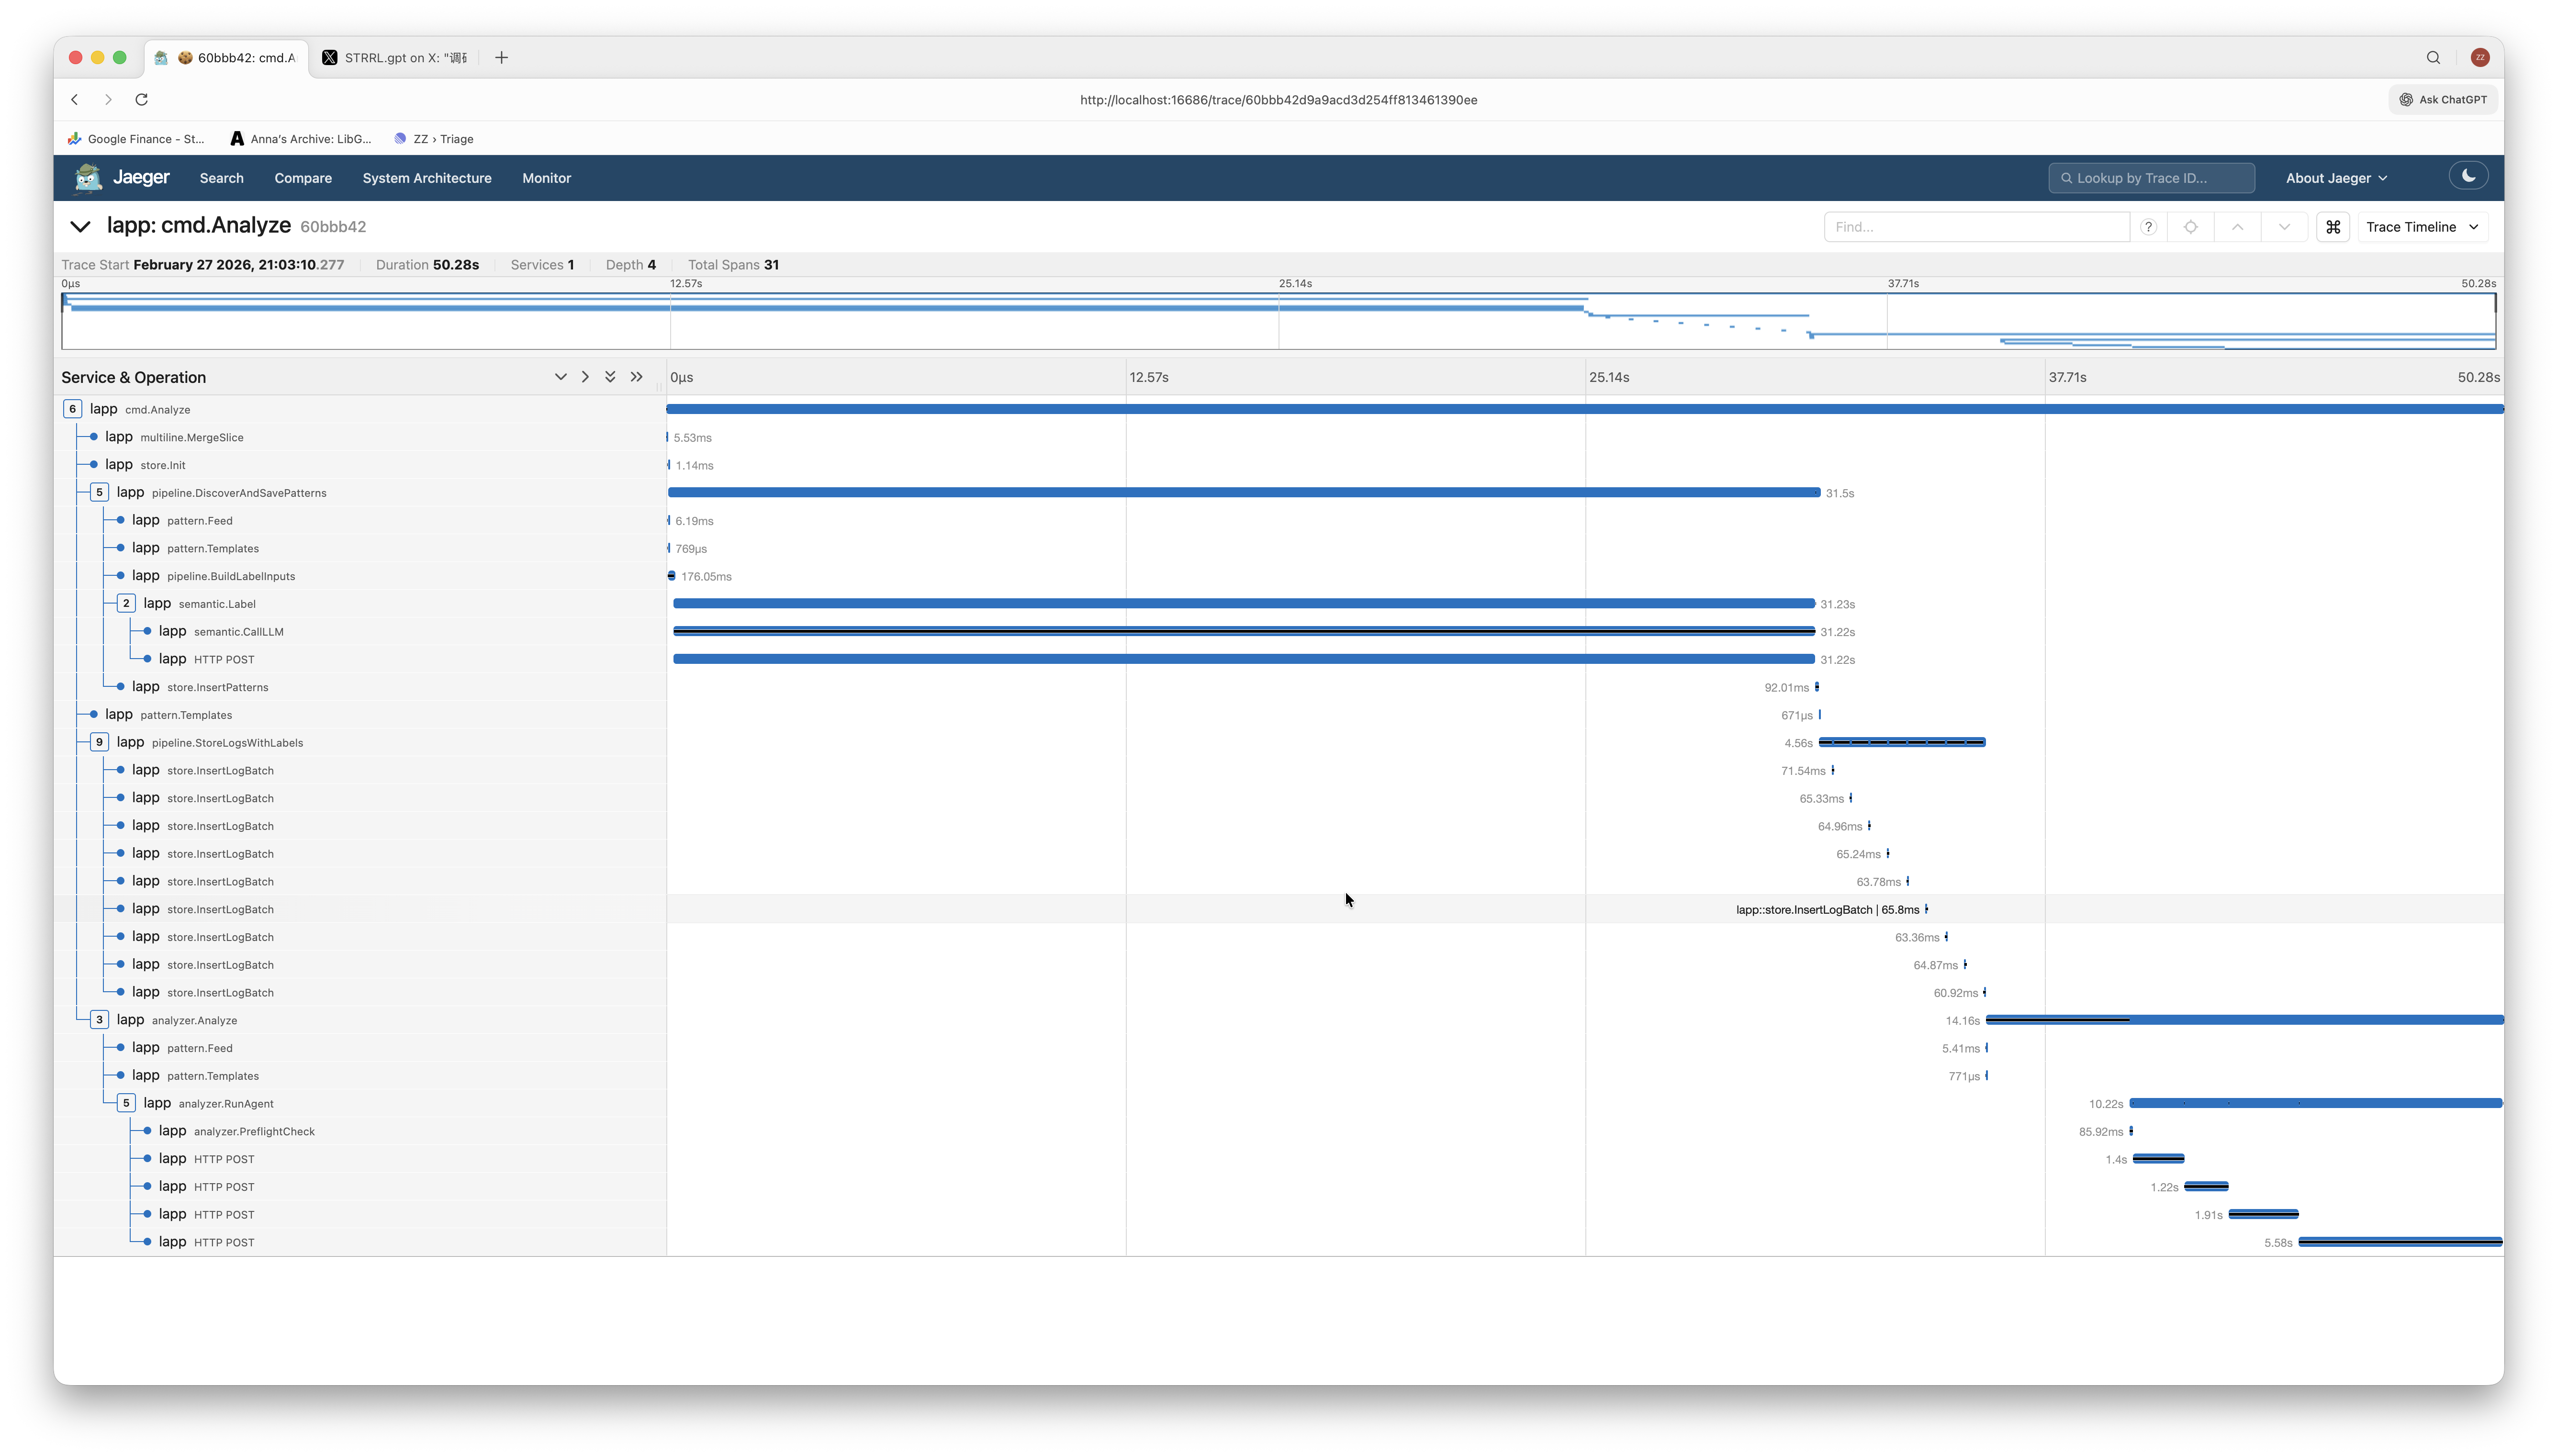
Task: Click the Ask ChatGPT button
Action: [2442, 99]
